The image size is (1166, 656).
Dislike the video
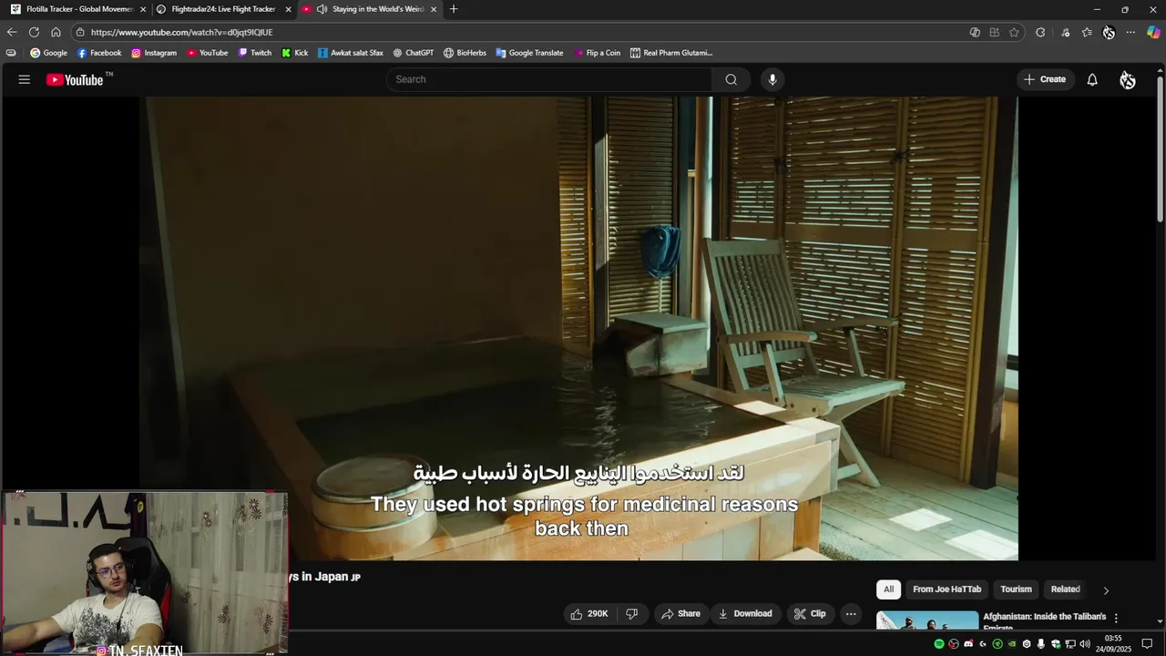632,614
